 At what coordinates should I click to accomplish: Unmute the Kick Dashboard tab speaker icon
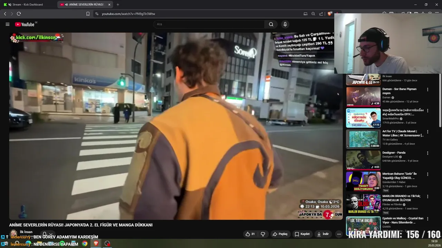click(10, 4)
